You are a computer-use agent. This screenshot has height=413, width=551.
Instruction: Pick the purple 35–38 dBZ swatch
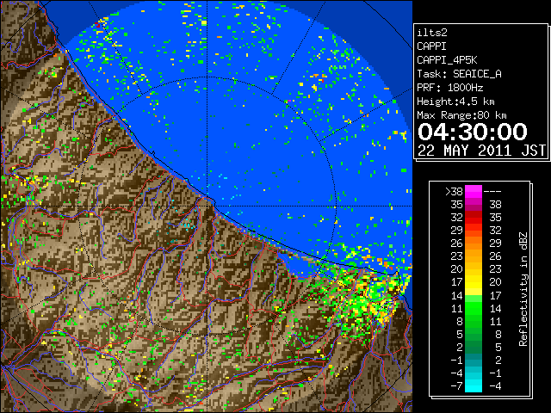click(x=474, y=205)
